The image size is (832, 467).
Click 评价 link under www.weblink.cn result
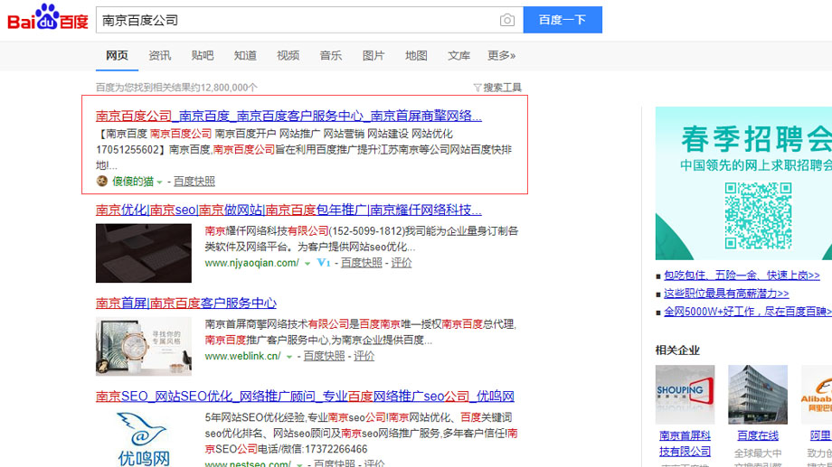[364, 356]
